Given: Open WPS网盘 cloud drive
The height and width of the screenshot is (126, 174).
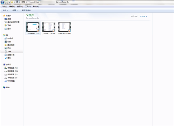Looking at the screenshot, I should pyautogui.click(x=10, y=81).
